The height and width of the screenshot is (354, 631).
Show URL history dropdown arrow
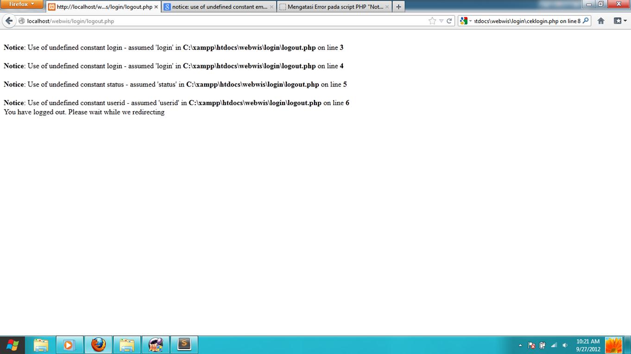click(441, 21)
